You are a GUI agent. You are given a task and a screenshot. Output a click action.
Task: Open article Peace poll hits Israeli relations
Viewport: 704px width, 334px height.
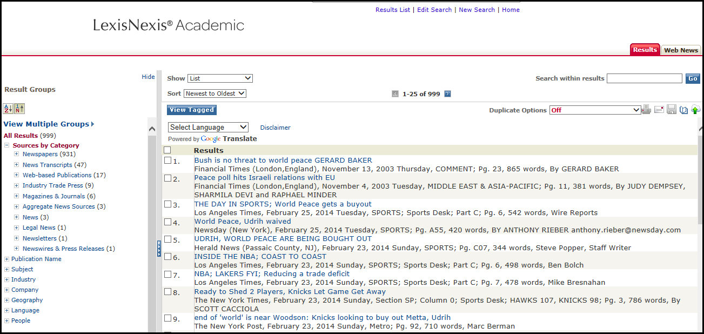pos(265,178)
